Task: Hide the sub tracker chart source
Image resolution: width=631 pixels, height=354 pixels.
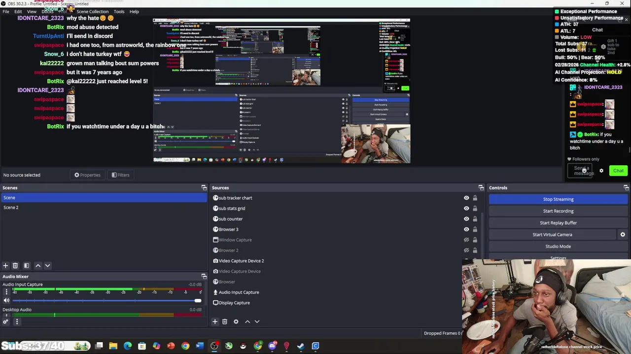Action: (466, 198)
